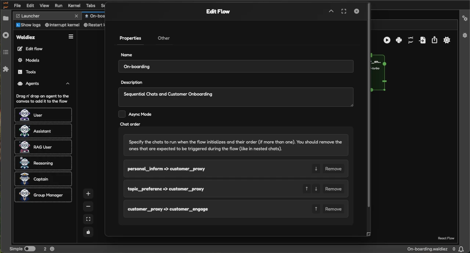The image size is (470, 253).
Task: Remove the personal_inform => customer_proxy chat
Action: click(333, 169)
